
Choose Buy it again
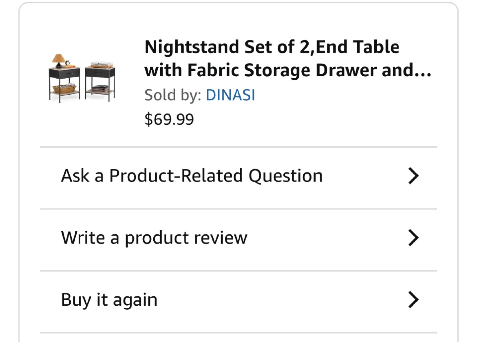click(x=109, y=299)
